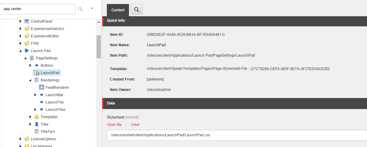The height and width of the screenshot is (147, 367).
Task: Expand the Templates node
Action: [30, 117]
